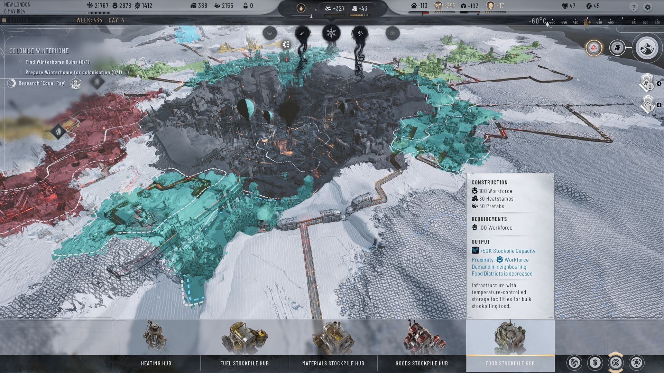Toggle the resource deposits overlay button
664x373 pixels.
(x=617, y=48)
